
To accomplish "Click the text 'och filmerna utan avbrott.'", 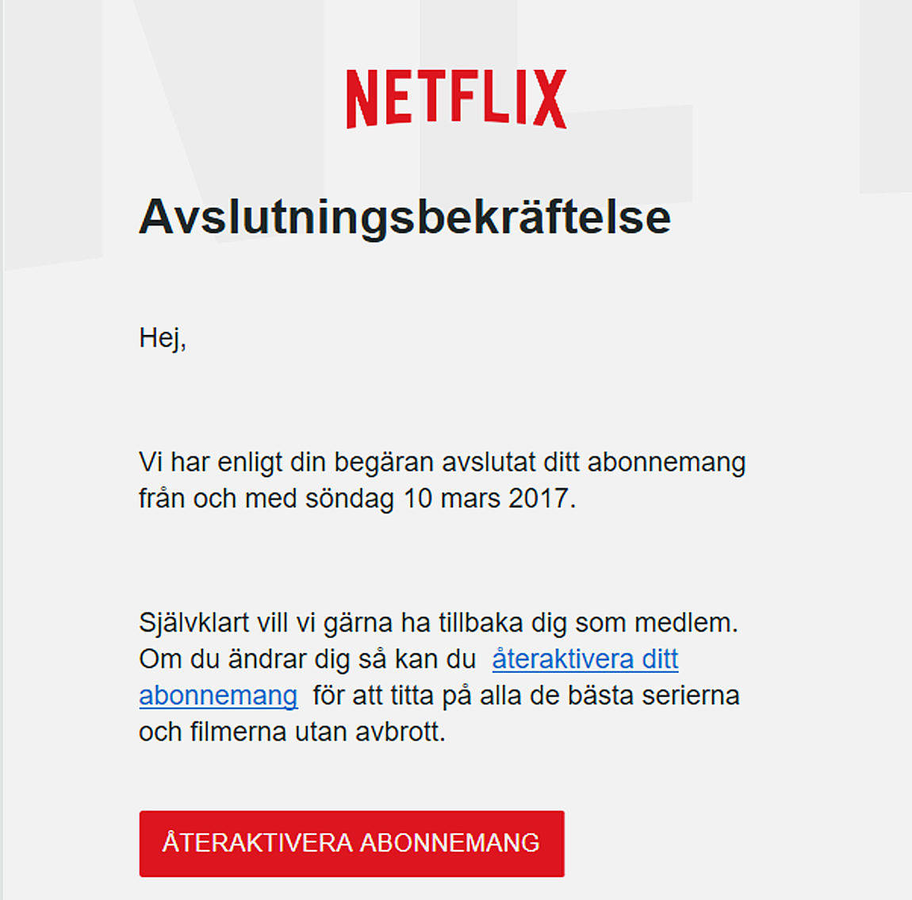I will (x=292, y=732).
